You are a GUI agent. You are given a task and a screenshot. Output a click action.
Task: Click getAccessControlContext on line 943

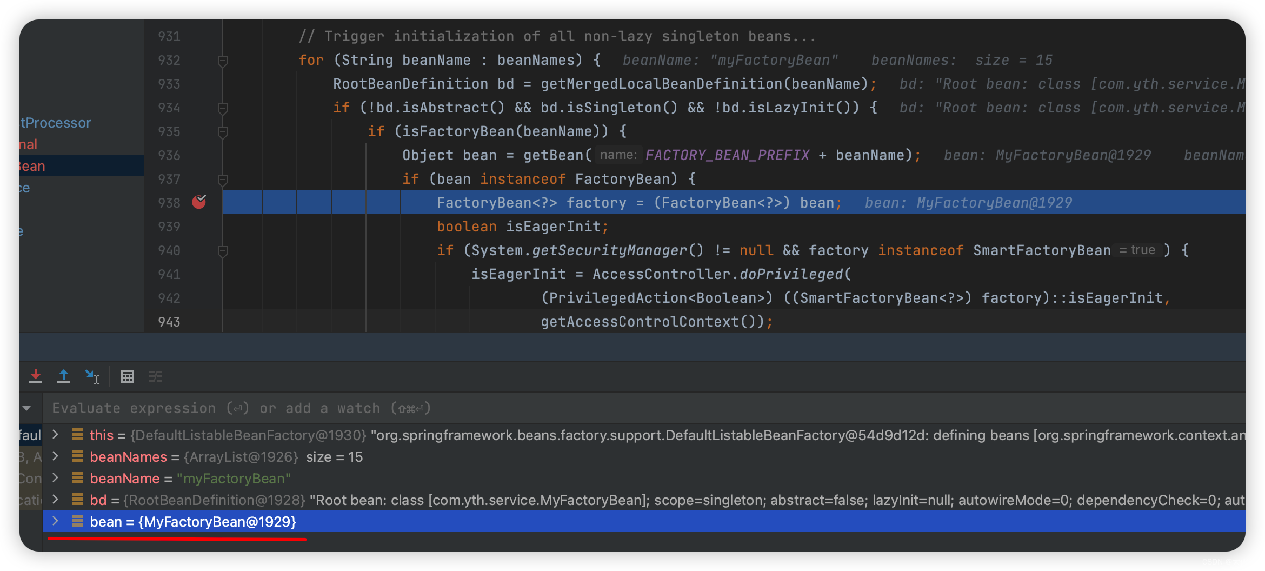tap(640, 322)
